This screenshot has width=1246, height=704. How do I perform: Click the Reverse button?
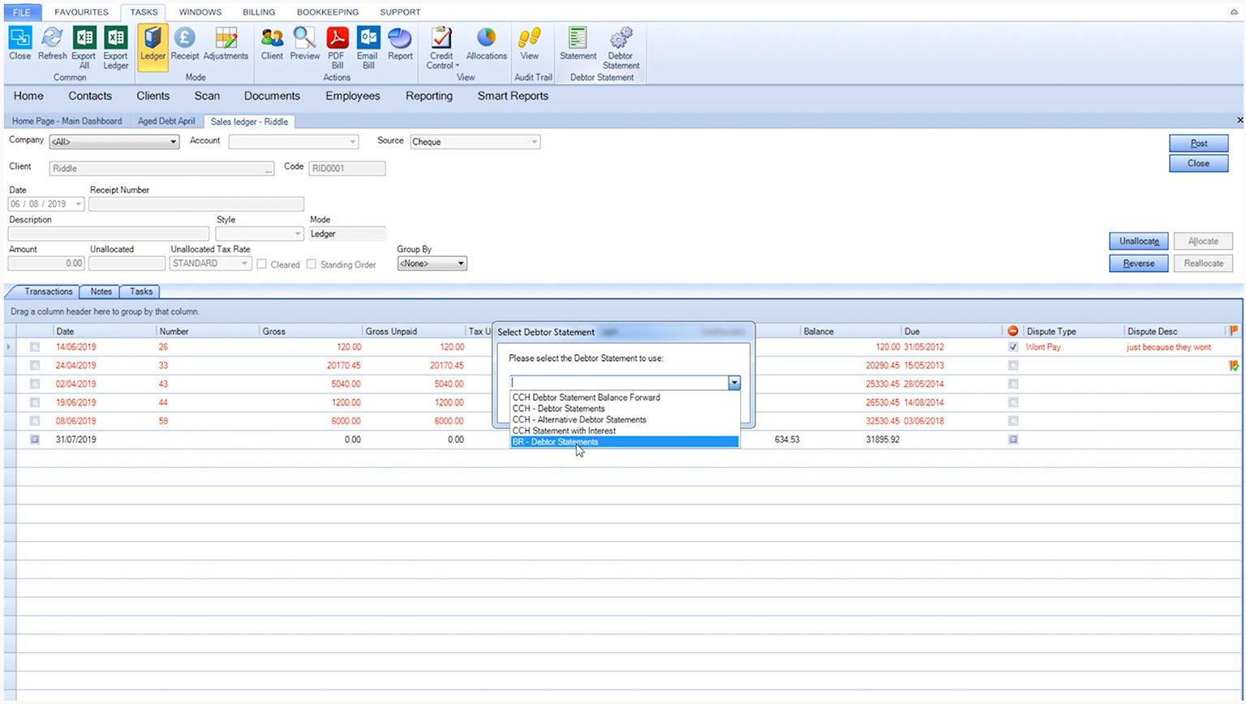coord(1138,264)
